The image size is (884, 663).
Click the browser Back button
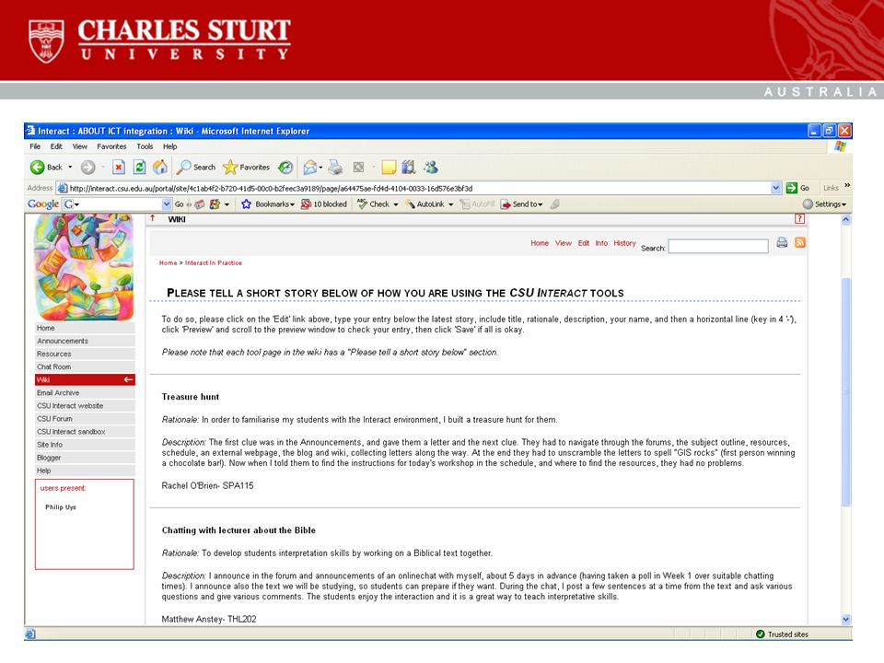click(46, 167)
